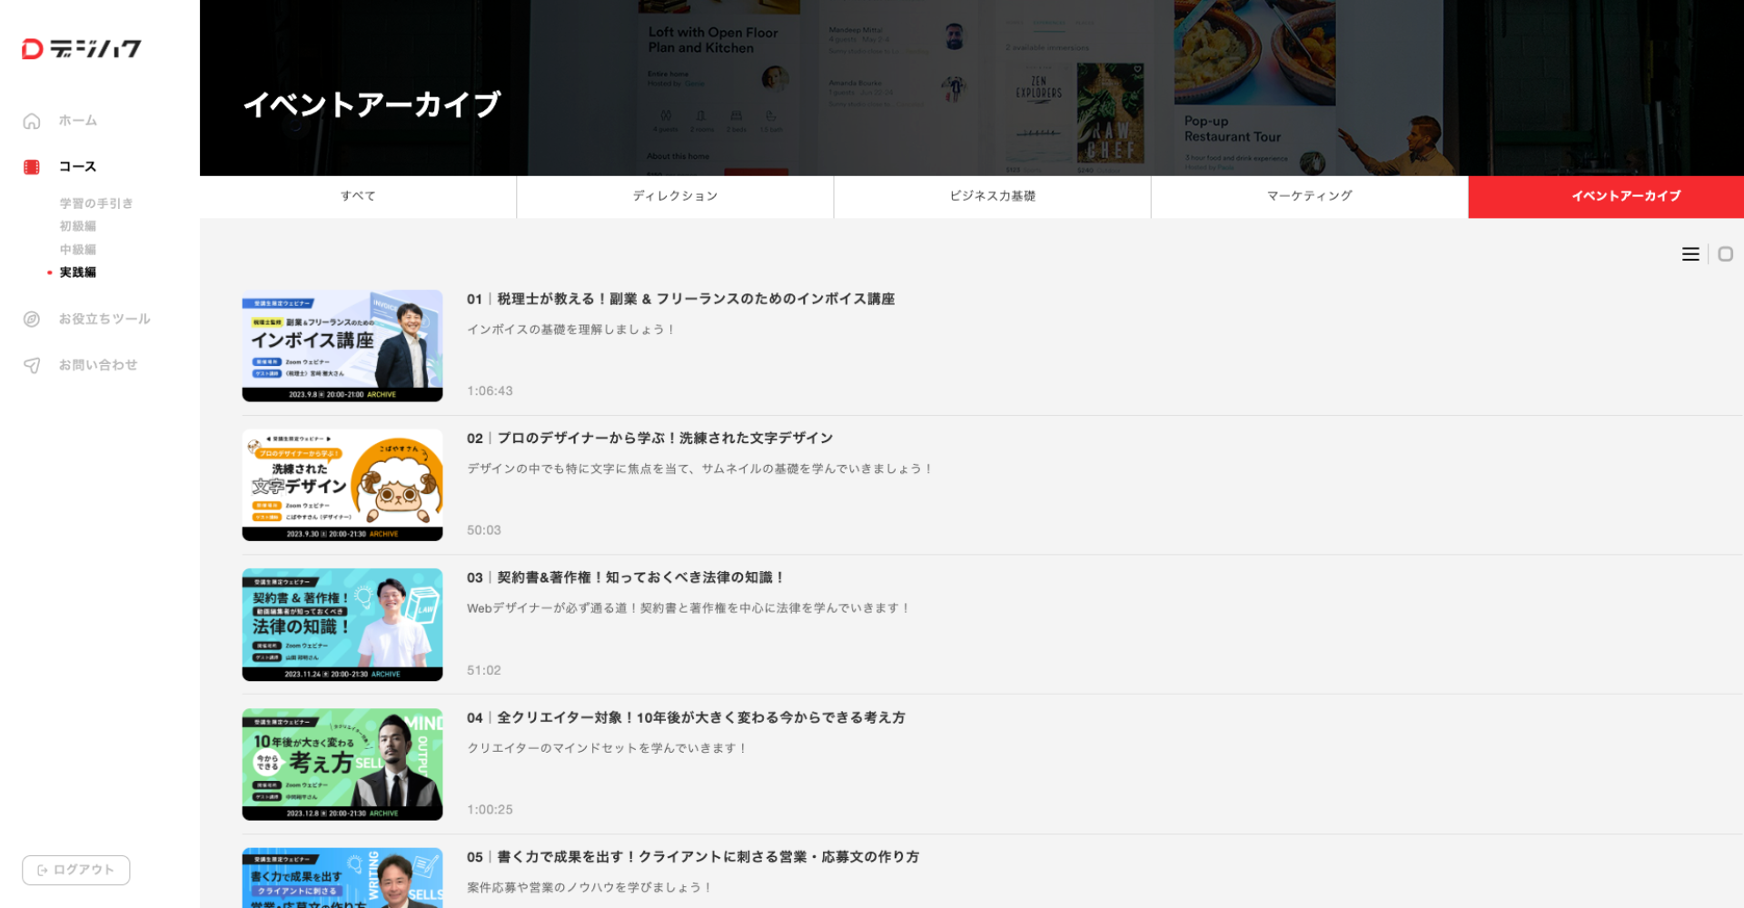1744x908 pixels.
Task: Open 初級編 submenu item
Action: coord(78,226)
